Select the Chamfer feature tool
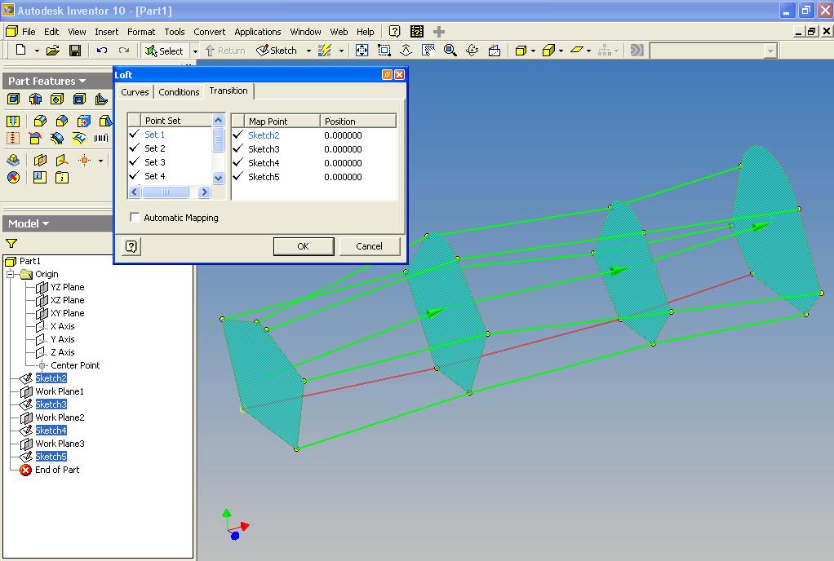The width and height of the screenshot is (834, 561). point(62,121)
